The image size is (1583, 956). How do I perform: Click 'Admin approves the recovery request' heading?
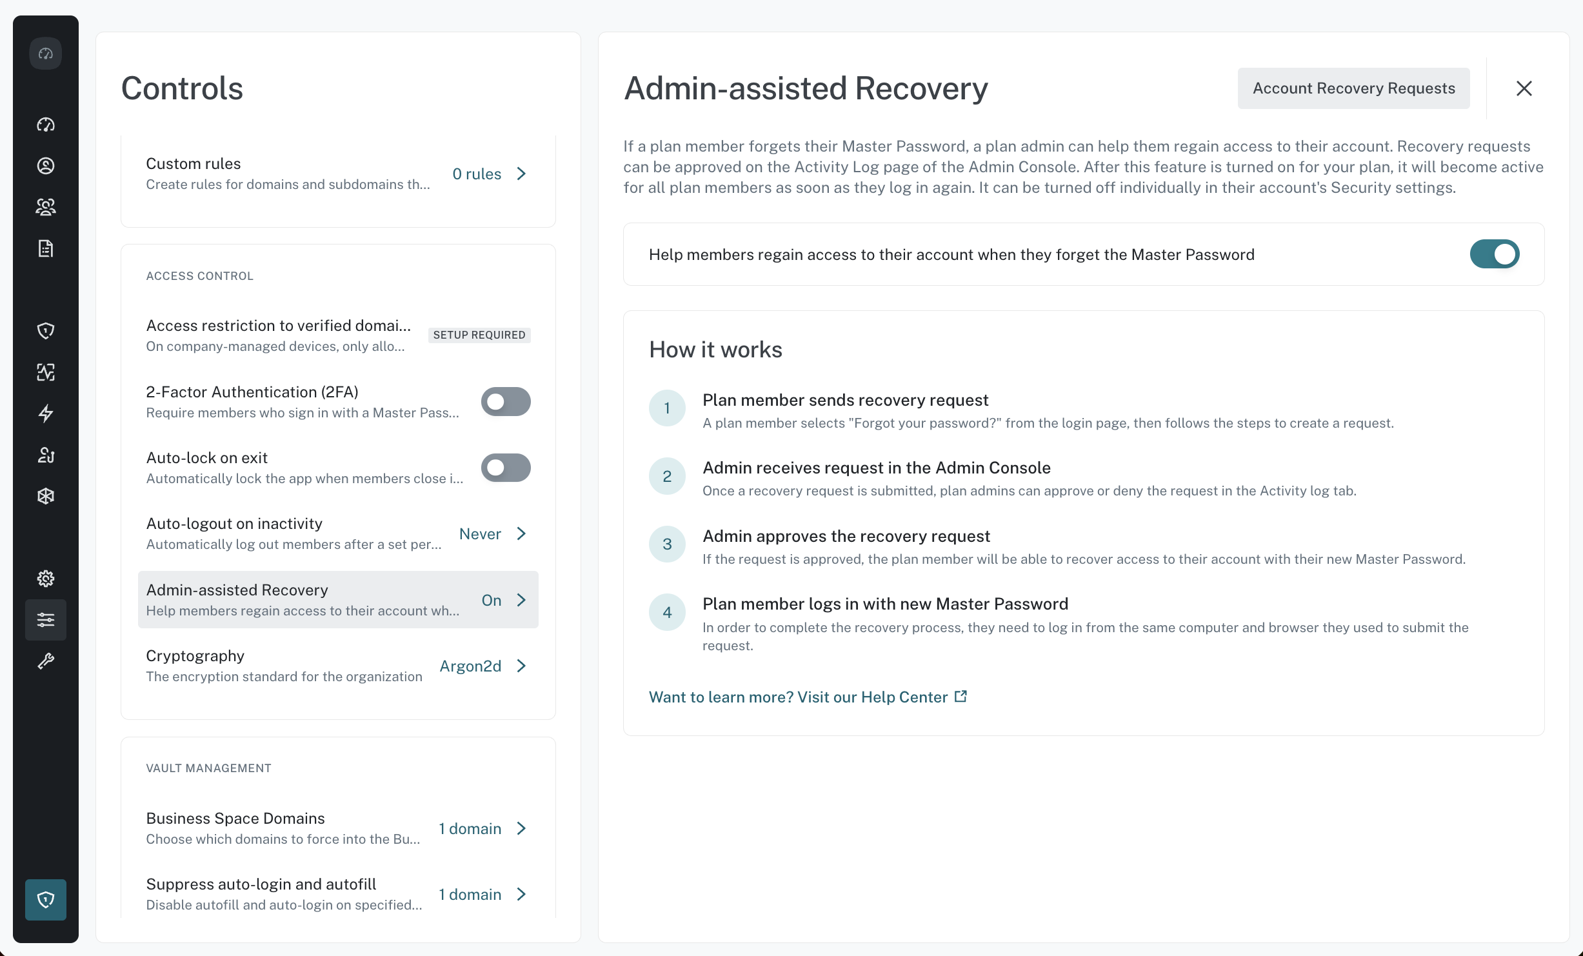click(846, 536)
